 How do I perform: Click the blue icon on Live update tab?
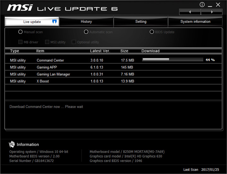pyautogui.click(x=55, y=21)
